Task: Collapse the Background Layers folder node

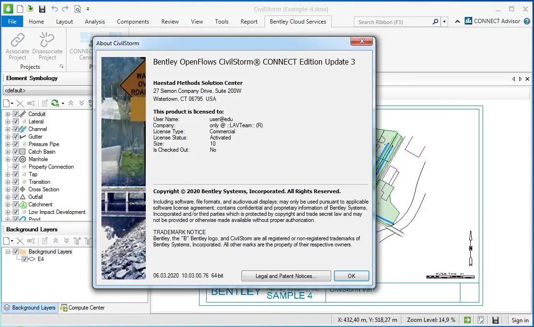Action: 8,252
